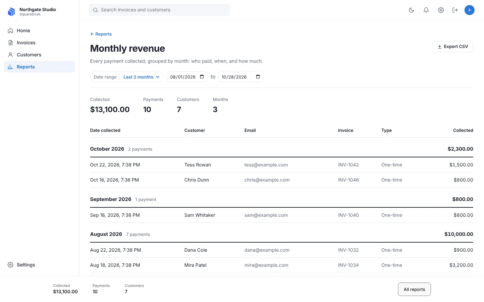The image size is (484, 302).
Task: Toggle dark mode moon icon
Action: (411, 10)
